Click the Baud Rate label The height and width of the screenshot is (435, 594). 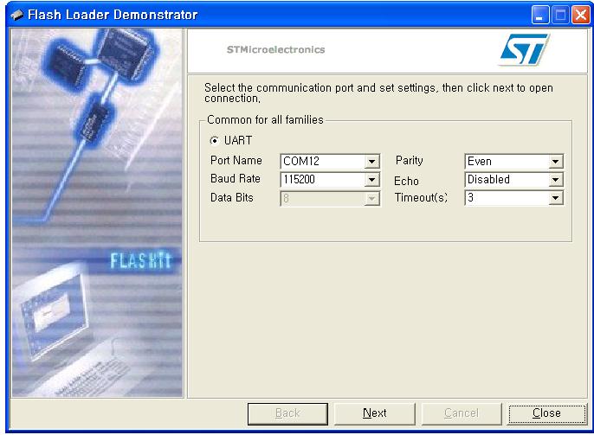click(x=236, y=178)
